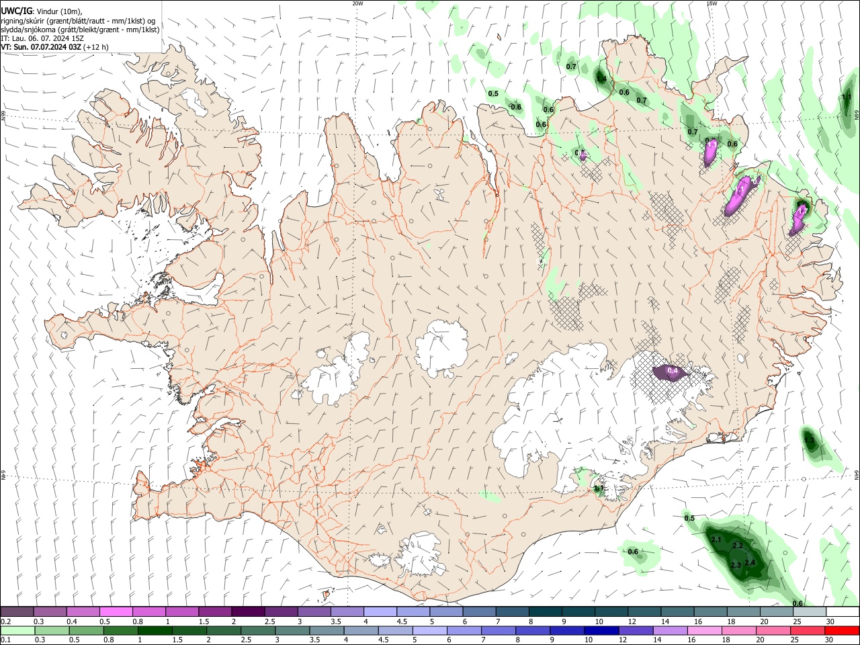Click the '12' label on the snow scale
This screenshot has width=860, height=645.
tap(632, 621)
